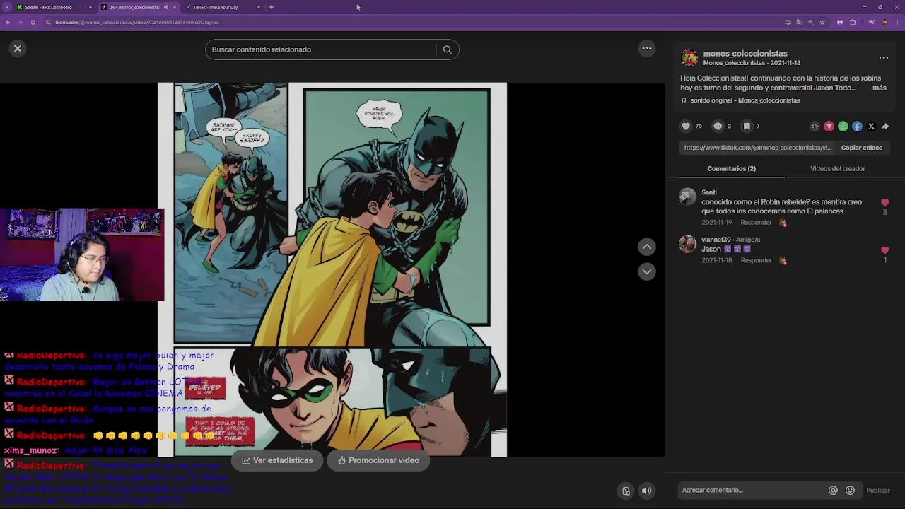Click Copiar enlace button
Screen dimensions: 905x509
(x=861, y=148)
